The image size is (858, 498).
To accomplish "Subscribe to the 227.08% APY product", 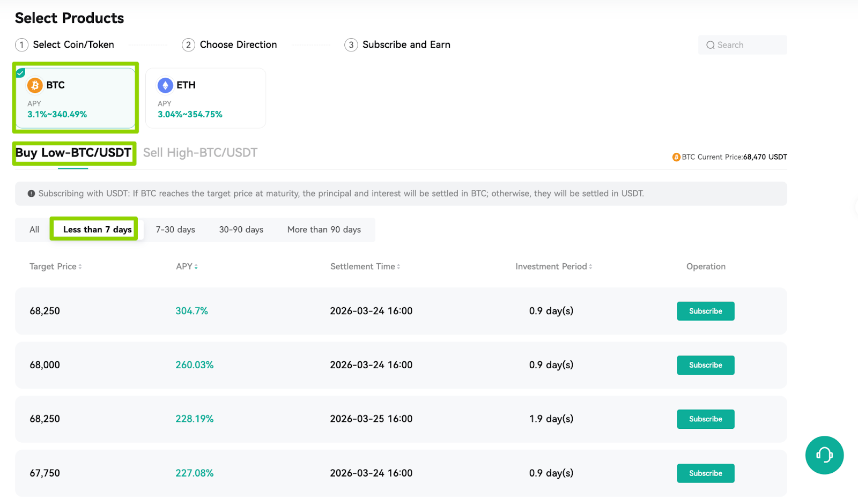I will coord(706,473).
